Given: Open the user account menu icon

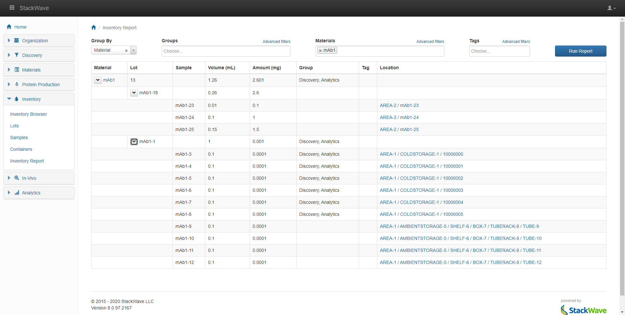Looking at the screenshot, I should coord(611,8).
